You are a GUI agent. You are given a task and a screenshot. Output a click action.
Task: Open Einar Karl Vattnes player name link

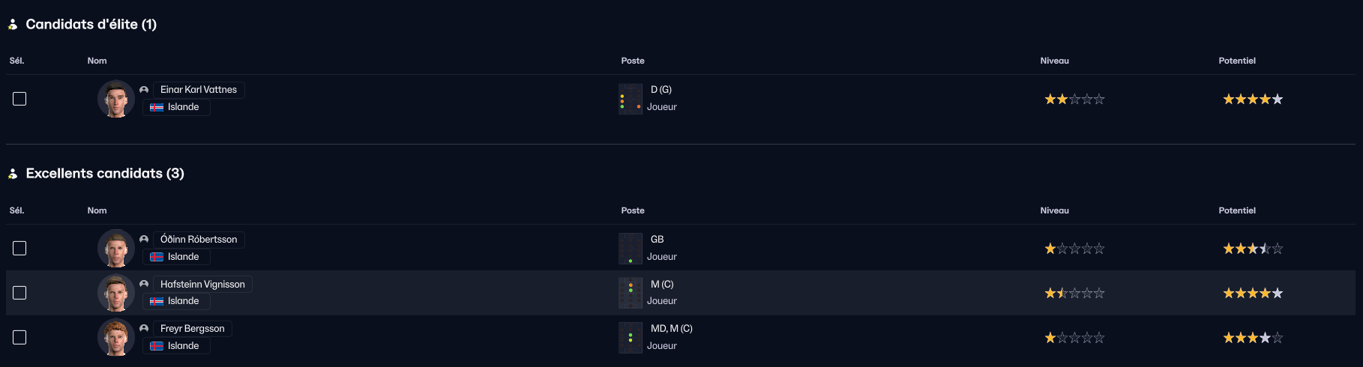coord(199,90)
